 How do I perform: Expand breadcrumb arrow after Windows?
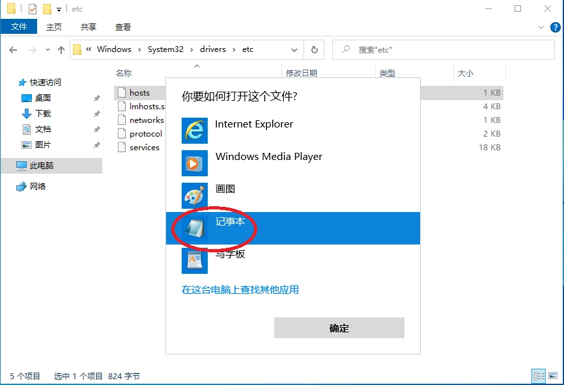pyautogui.click(x=139, y=49)
